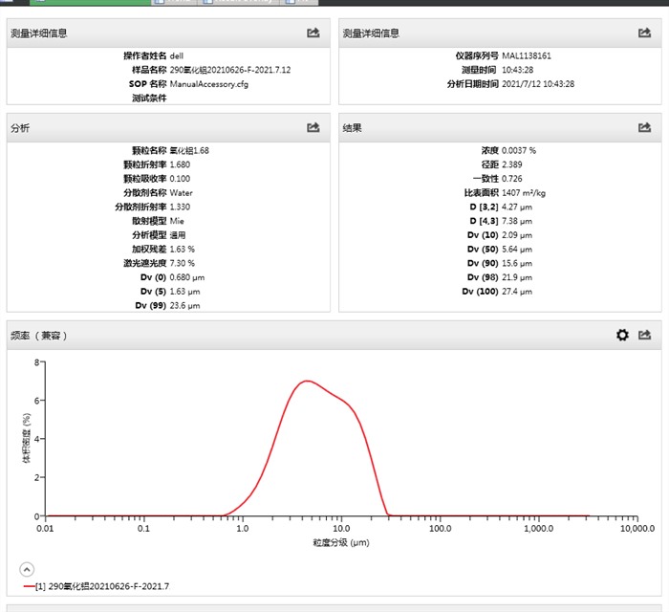Click the Dv (99) value 23.6 μm
669x612 pixels.
pos(184,305)
